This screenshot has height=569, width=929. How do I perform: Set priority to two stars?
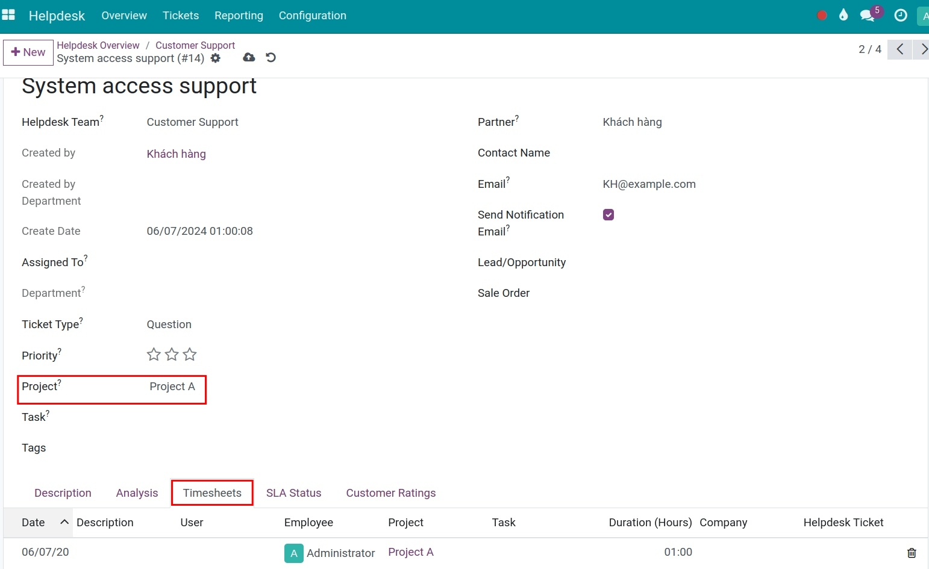pyautogui.click(x=172, y=355)
